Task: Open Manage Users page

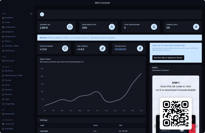Action: coord(10,37)
